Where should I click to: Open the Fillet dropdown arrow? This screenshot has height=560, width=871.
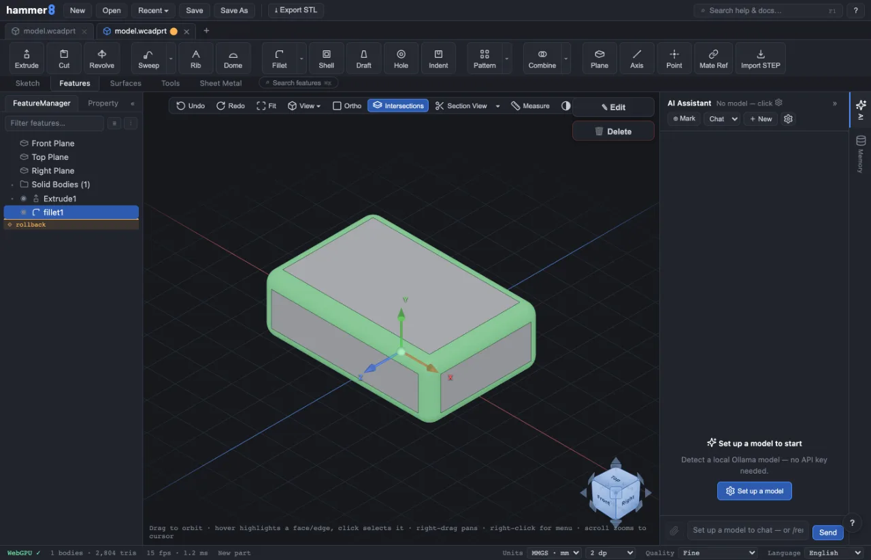301,59
